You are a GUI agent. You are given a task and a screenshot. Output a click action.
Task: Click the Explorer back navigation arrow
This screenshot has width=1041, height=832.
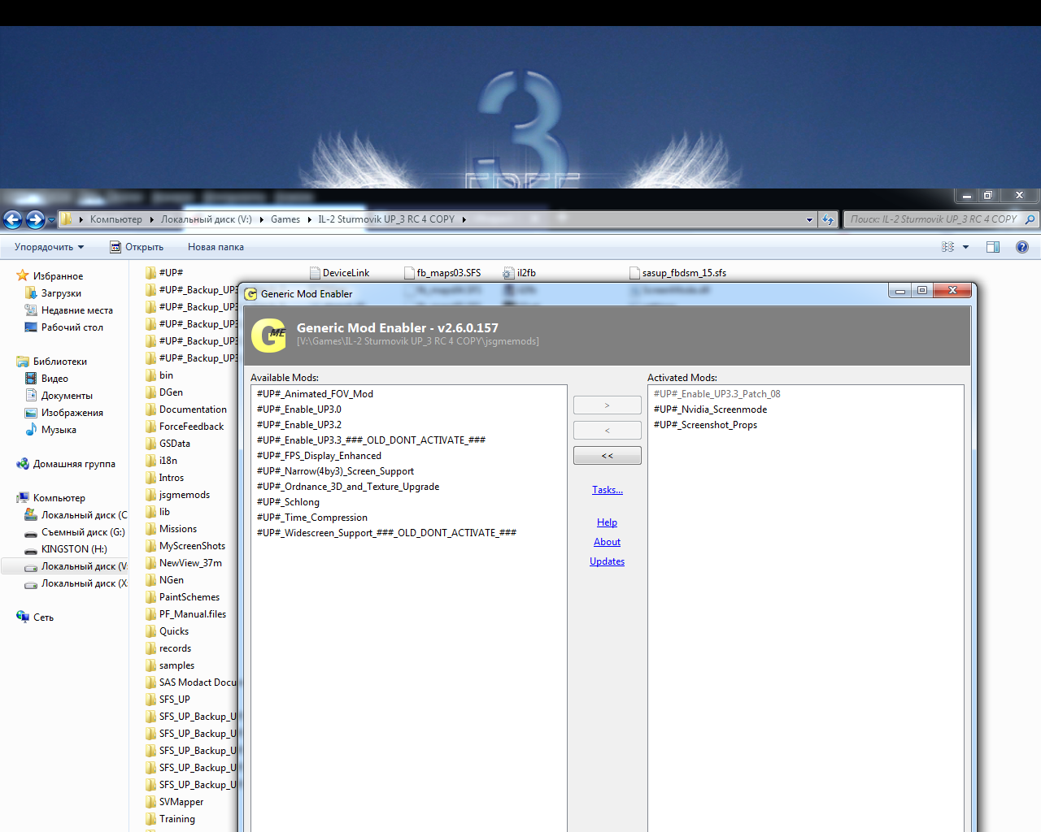[x=12, y=219]
